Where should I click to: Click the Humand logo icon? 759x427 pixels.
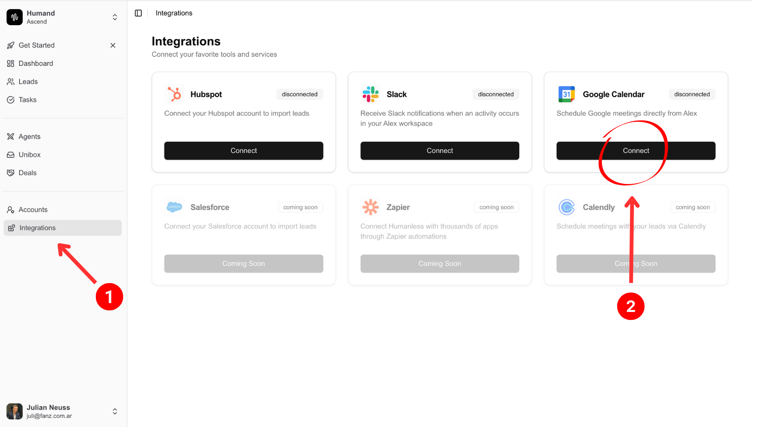pyautogui.click(x=14, y=17)
